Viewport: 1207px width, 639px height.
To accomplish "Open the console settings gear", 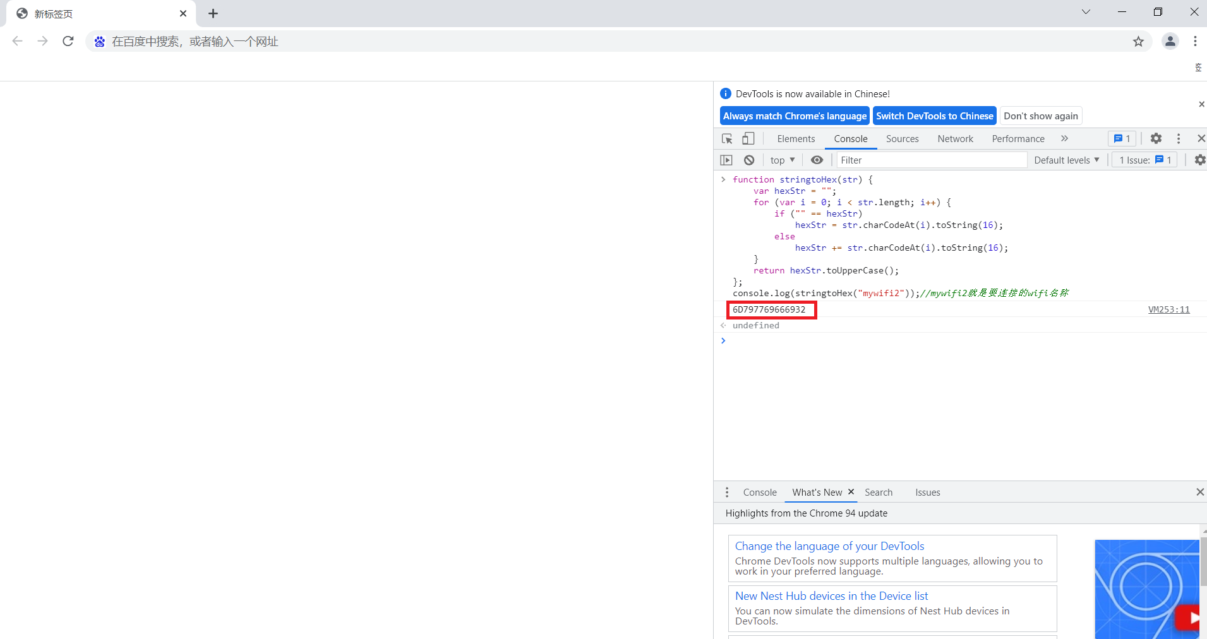I will tap(1199, 160).
